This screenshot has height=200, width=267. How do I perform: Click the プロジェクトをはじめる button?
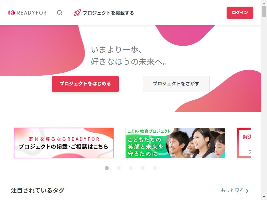pos(85,84)
